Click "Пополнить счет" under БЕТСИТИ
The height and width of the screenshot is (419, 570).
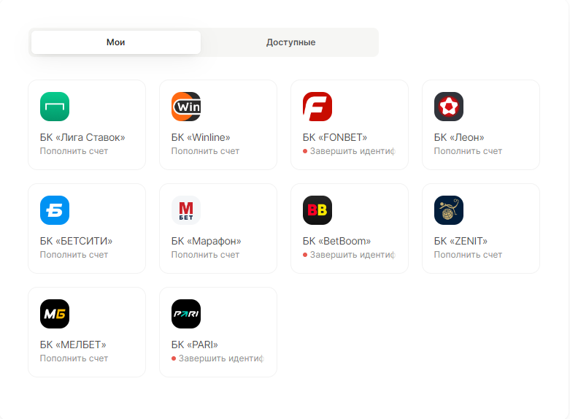pos(74,255)
